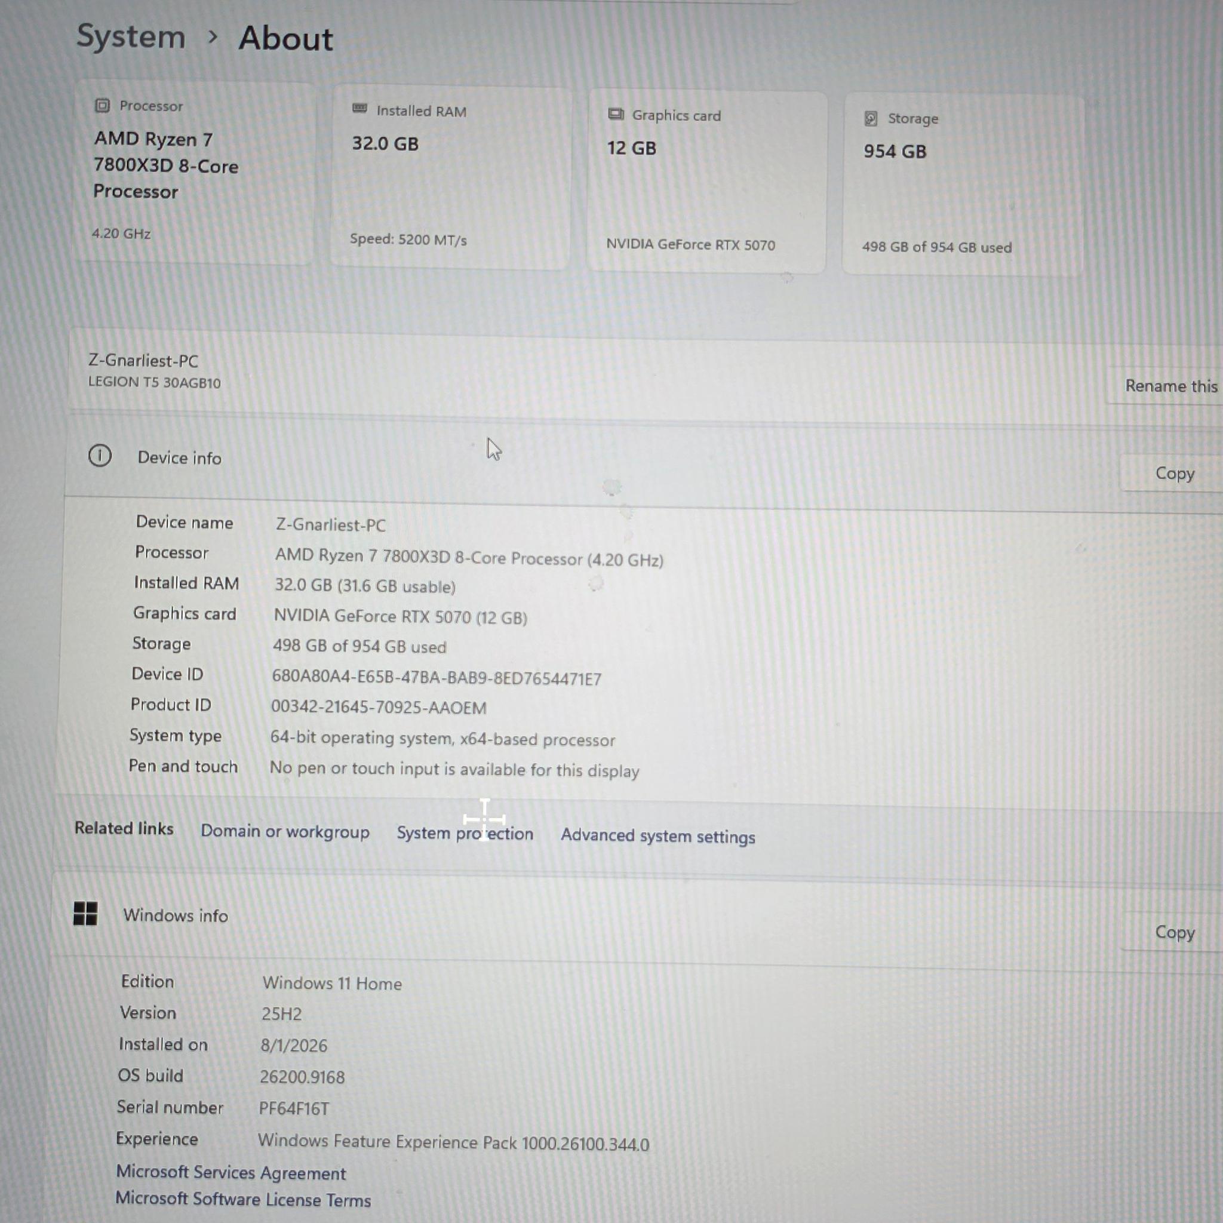This screenshot has height=1223, width=1223.
Task: Open Advanced system settings link
Action: [657, 836]
